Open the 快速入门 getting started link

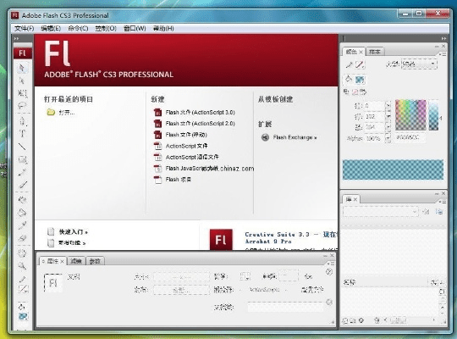tap(68, 232)
